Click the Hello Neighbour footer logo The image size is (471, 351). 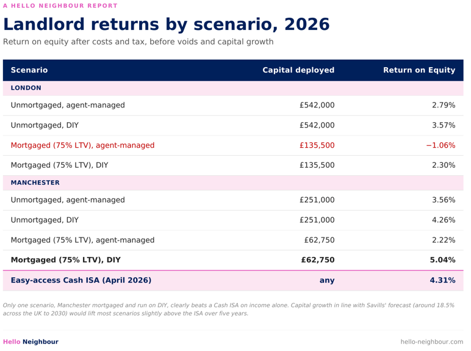31,342
